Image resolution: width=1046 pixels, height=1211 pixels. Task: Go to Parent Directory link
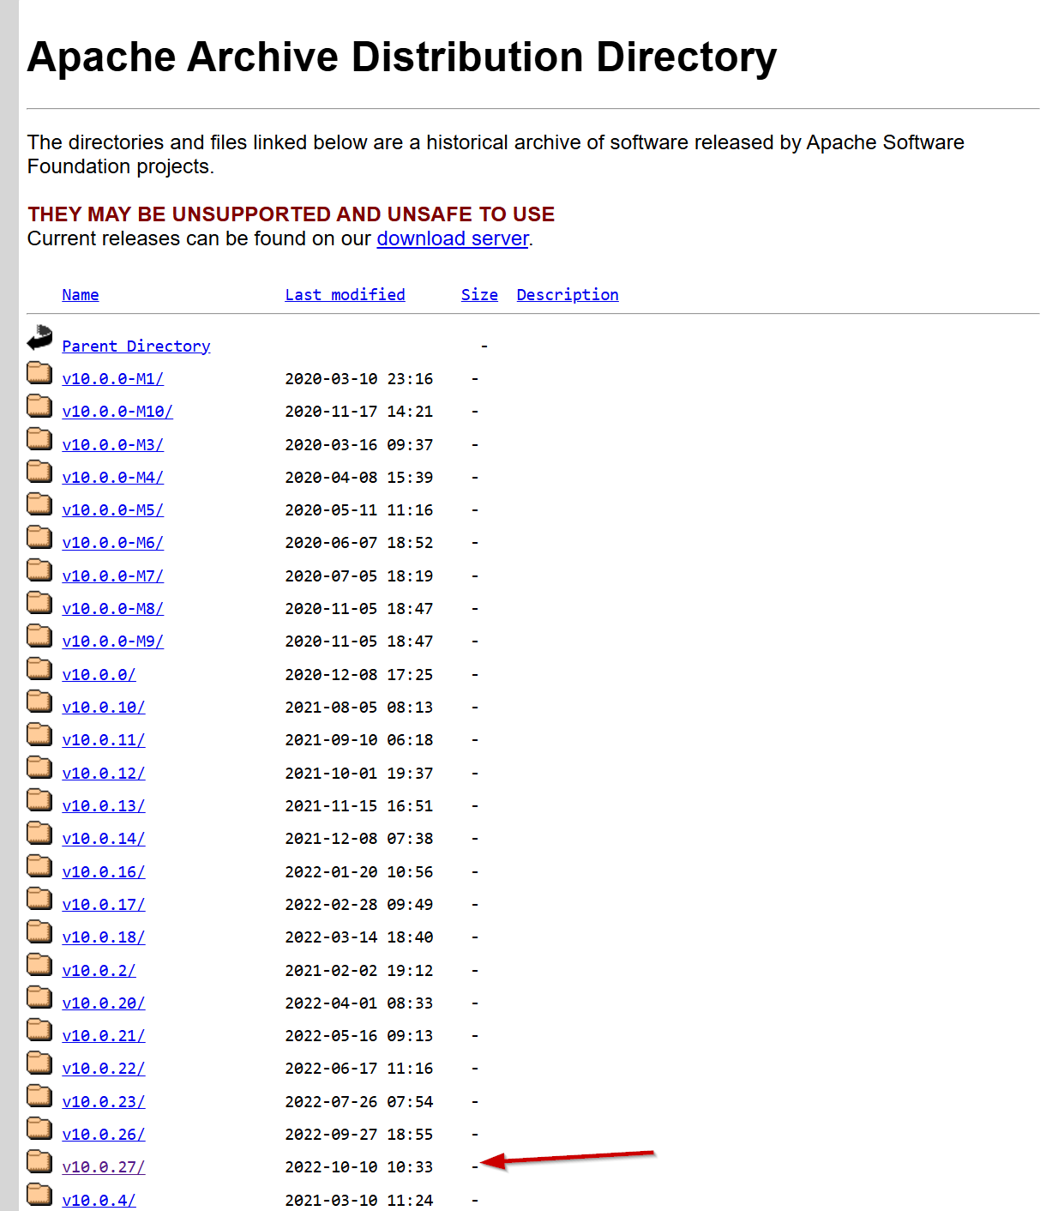coord(136,346)
